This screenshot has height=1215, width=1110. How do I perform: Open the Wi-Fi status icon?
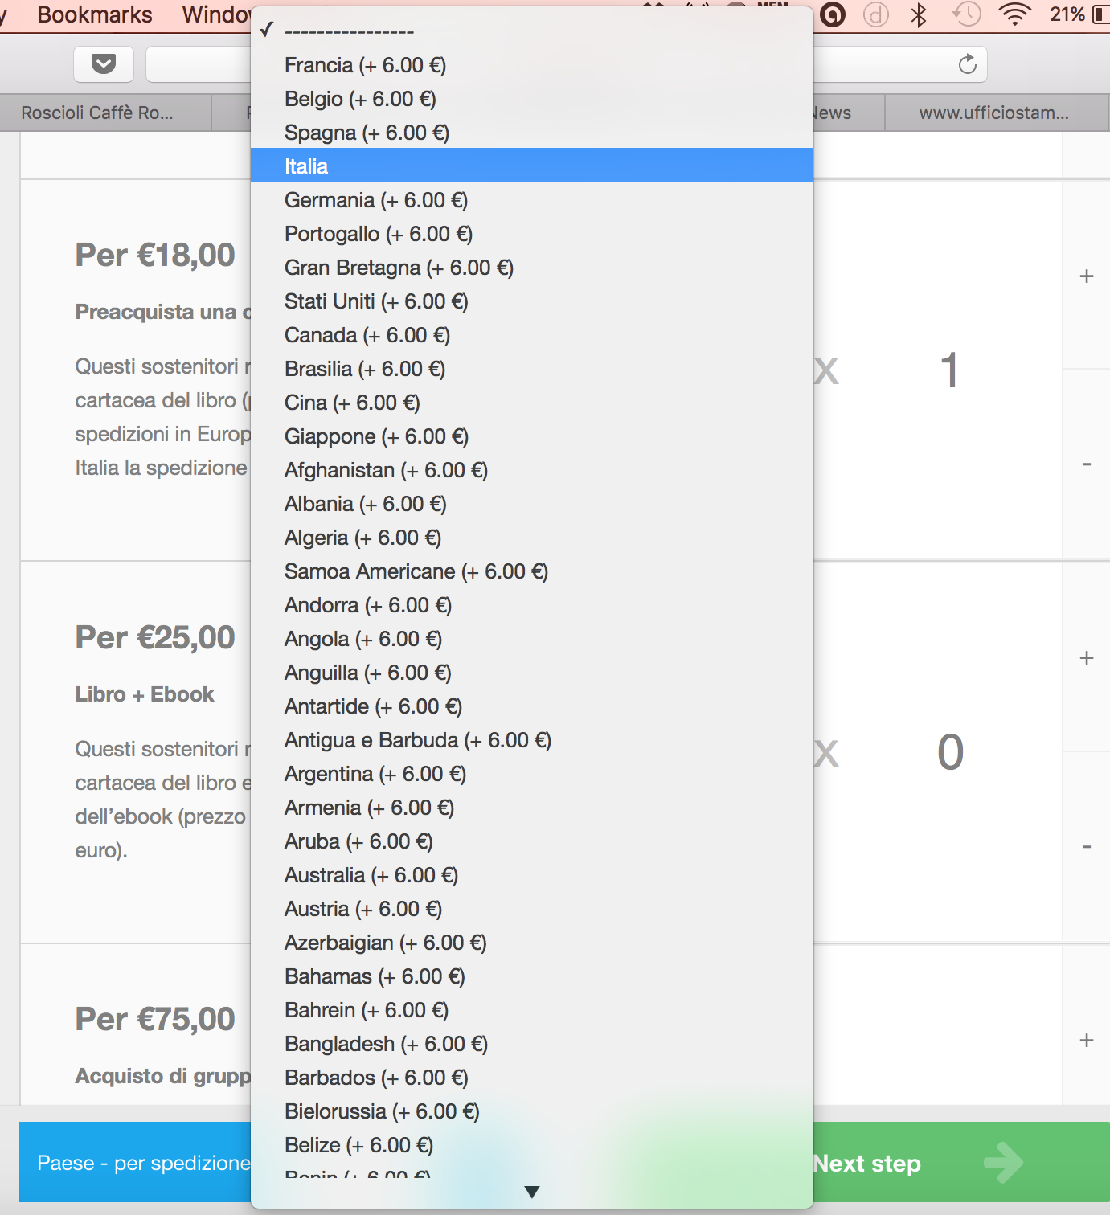pos(1014,14)
